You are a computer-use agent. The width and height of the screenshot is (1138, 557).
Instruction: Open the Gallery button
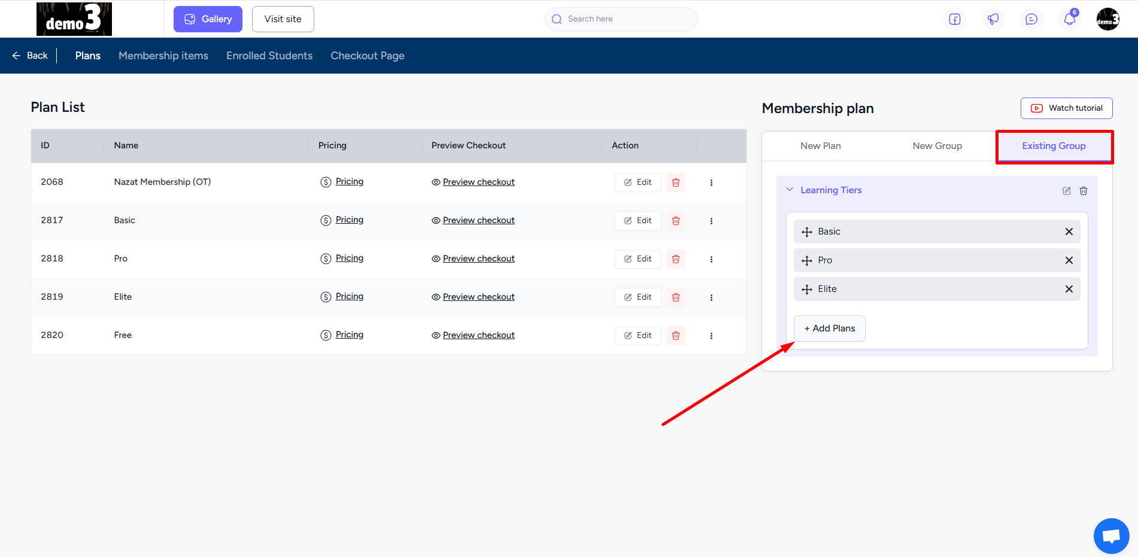point(208,19)
